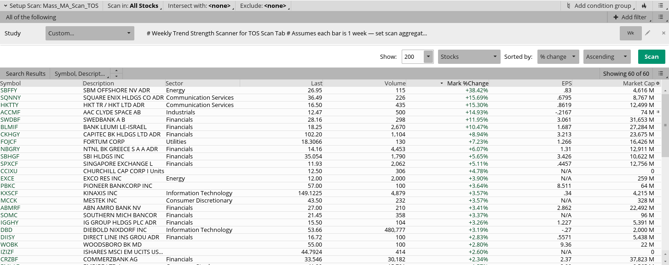Image resolution: width=669 pixels, height=265 pixels.
Task: Click the 'Showing 60 of 60' label
Action: point(626,73)
